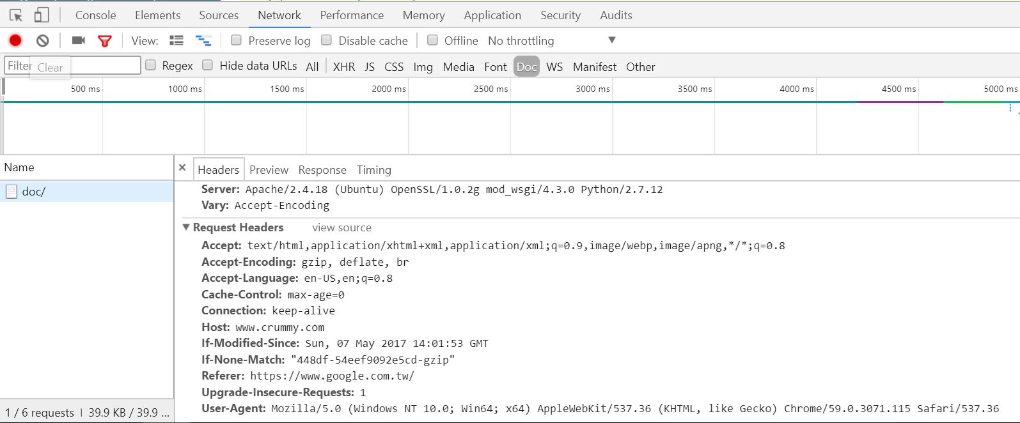Check the Disable cache option
The image size is (1020, 423).
(327, 40)
